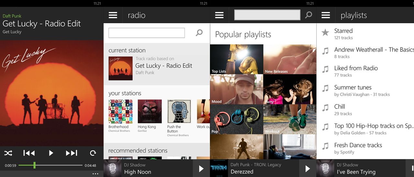Open hamburger menu on playlists screen
This screenshot has height=177, width=414.
[326, 15]
